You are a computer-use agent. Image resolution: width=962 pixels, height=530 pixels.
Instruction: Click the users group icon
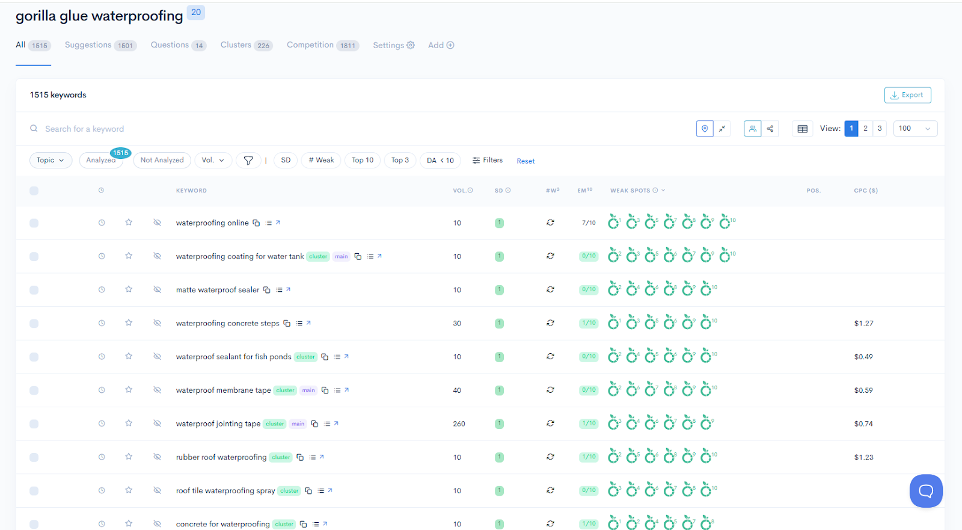click(x=752, y=129)
